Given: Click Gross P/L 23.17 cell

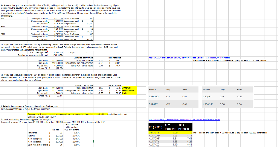Looking at the screenshot, I should pos(55,96).
